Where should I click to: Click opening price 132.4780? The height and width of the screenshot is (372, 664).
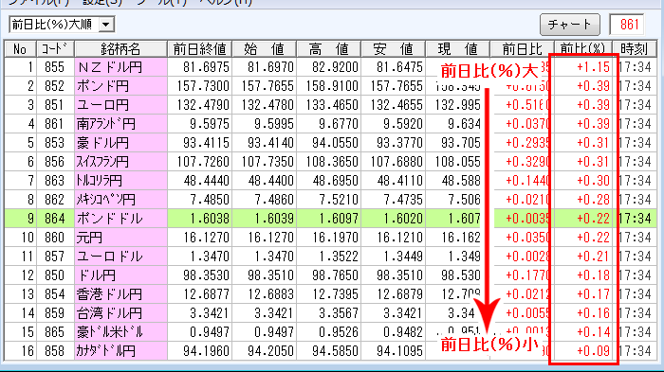pyautogui.click(x=267, y=105)
